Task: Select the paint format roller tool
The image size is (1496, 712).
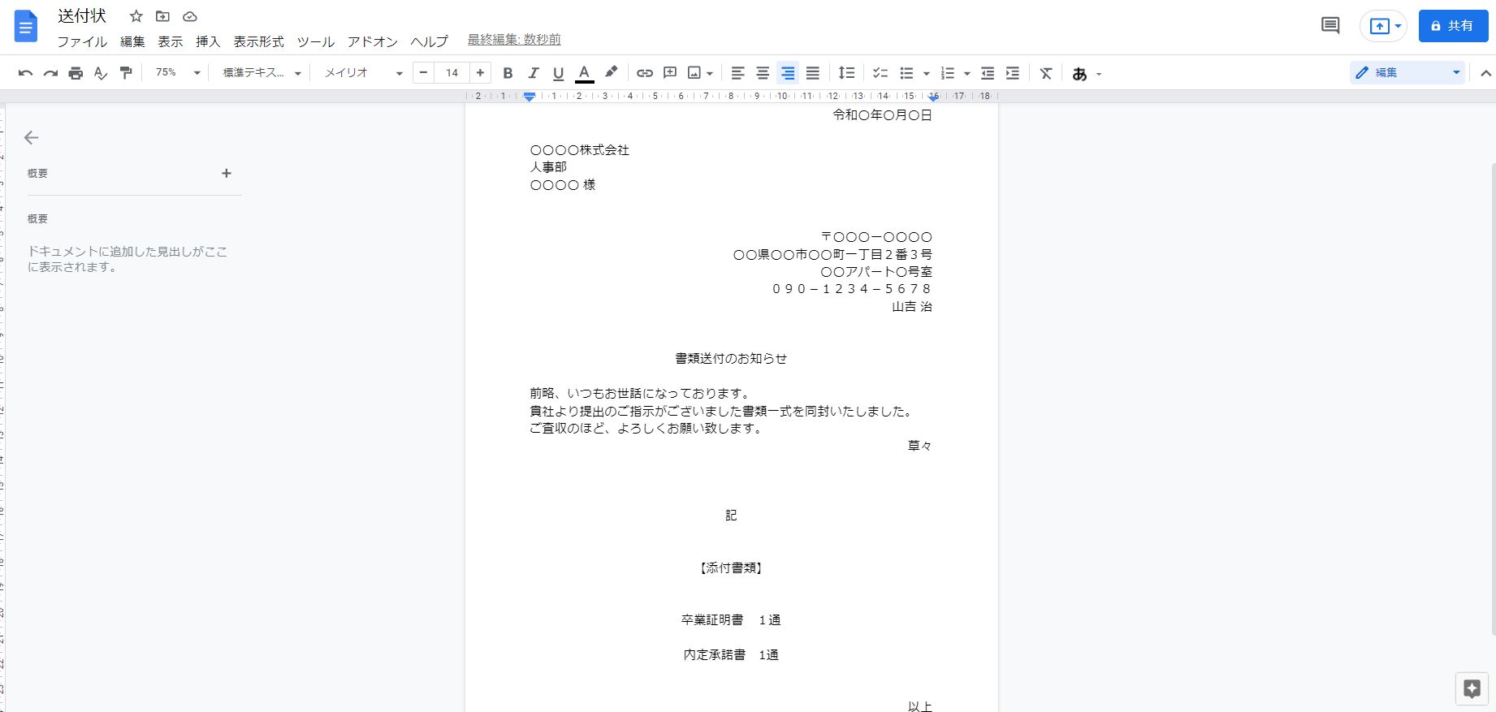Action: (x=126, y=73)
